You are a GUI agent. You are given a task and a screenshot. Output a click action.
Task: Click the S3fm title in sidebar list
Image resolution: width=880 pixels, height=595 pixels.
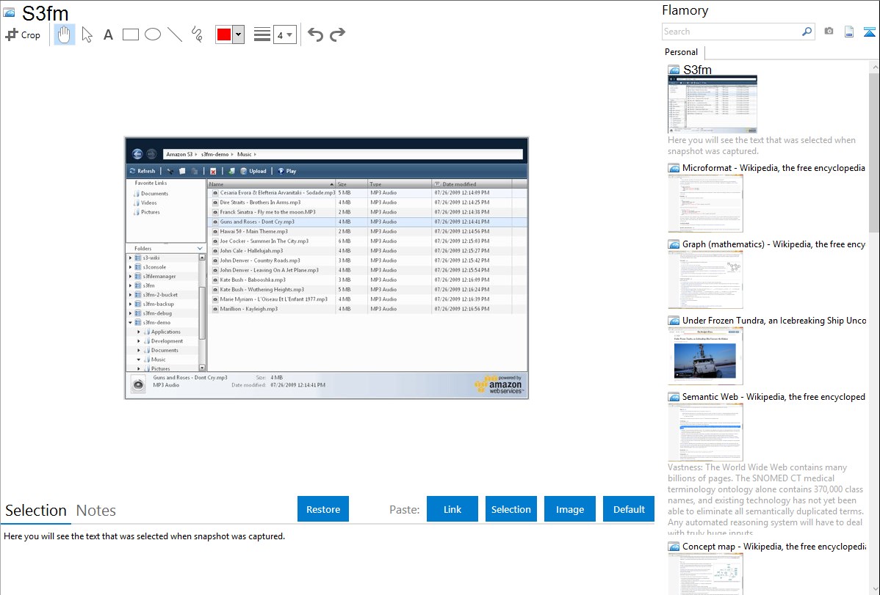697,70
